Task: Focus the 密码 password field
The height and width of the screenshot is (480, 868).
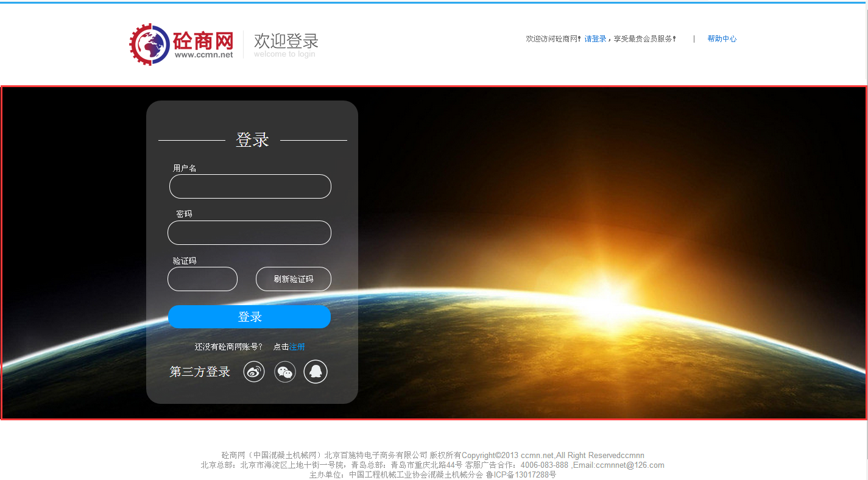Action: (249, 233)
